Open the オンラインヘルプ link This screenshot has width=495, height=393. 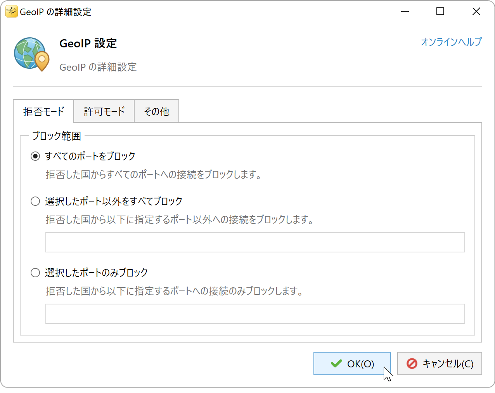(451, 42)
